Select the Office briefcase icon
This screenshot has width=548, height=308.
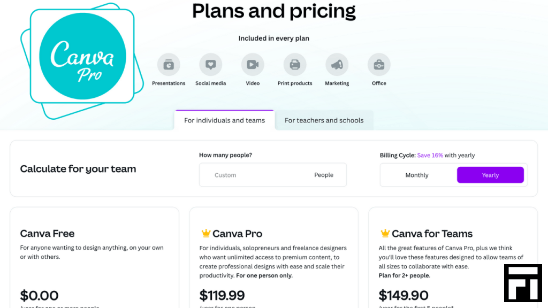379,65
